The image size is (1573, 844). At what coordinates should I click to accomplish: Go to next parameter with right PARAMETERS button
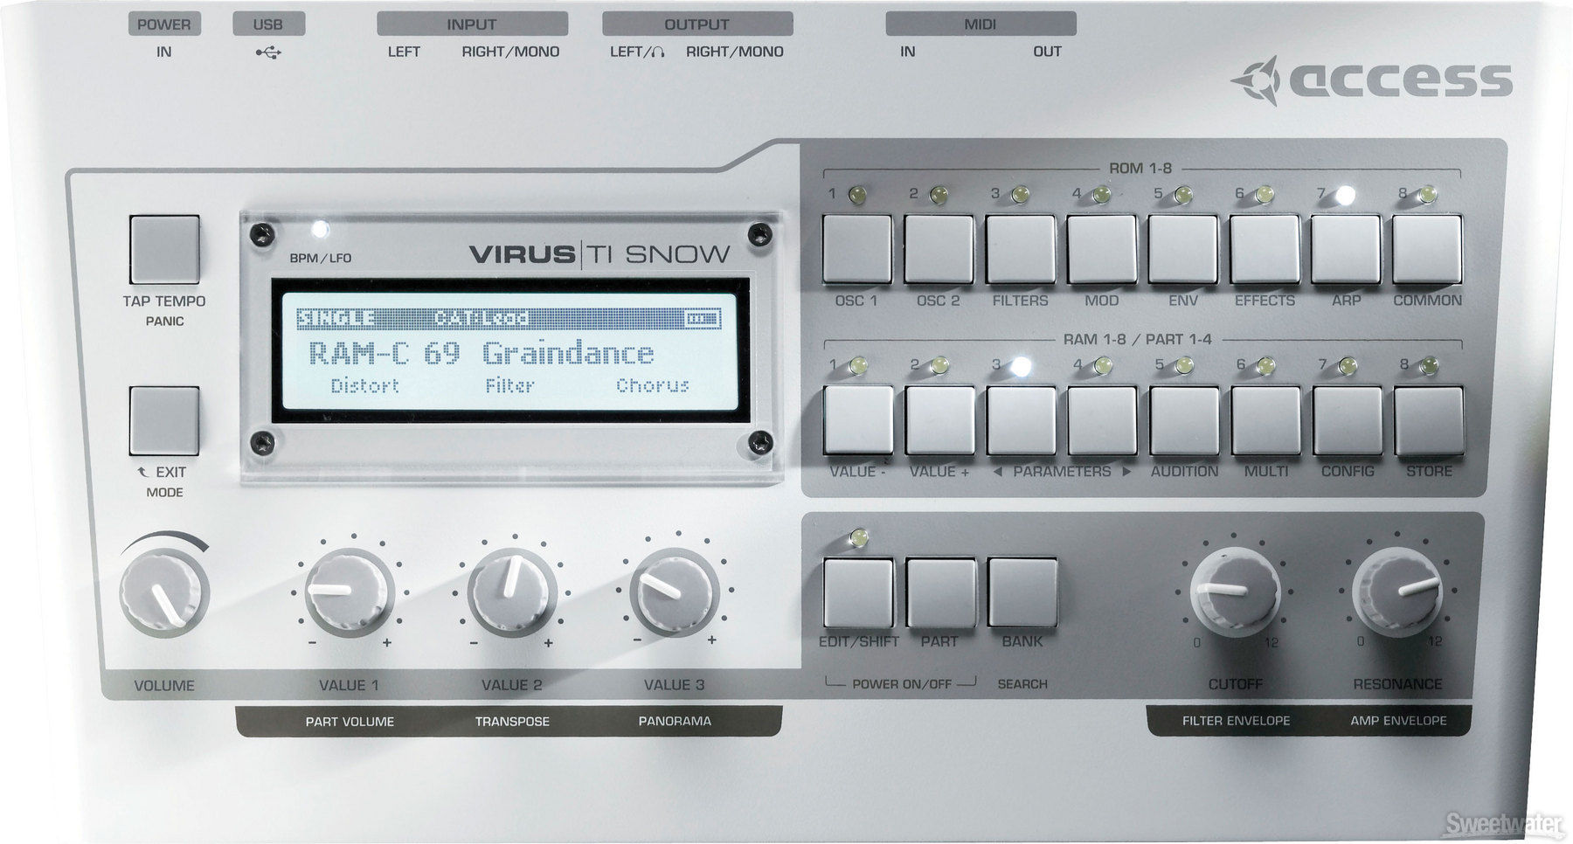pos(1103,420)
